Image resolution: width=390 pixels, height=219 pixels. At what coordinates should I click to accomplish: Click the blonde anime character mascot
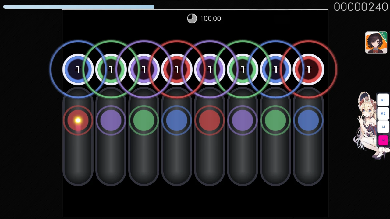[366, 125]
